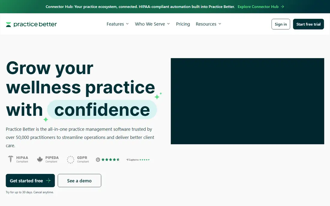This screenshot has width=330, height=206.
Task: Click the Start free trial button
Action: pyautogui.click(x=308, y=24)
